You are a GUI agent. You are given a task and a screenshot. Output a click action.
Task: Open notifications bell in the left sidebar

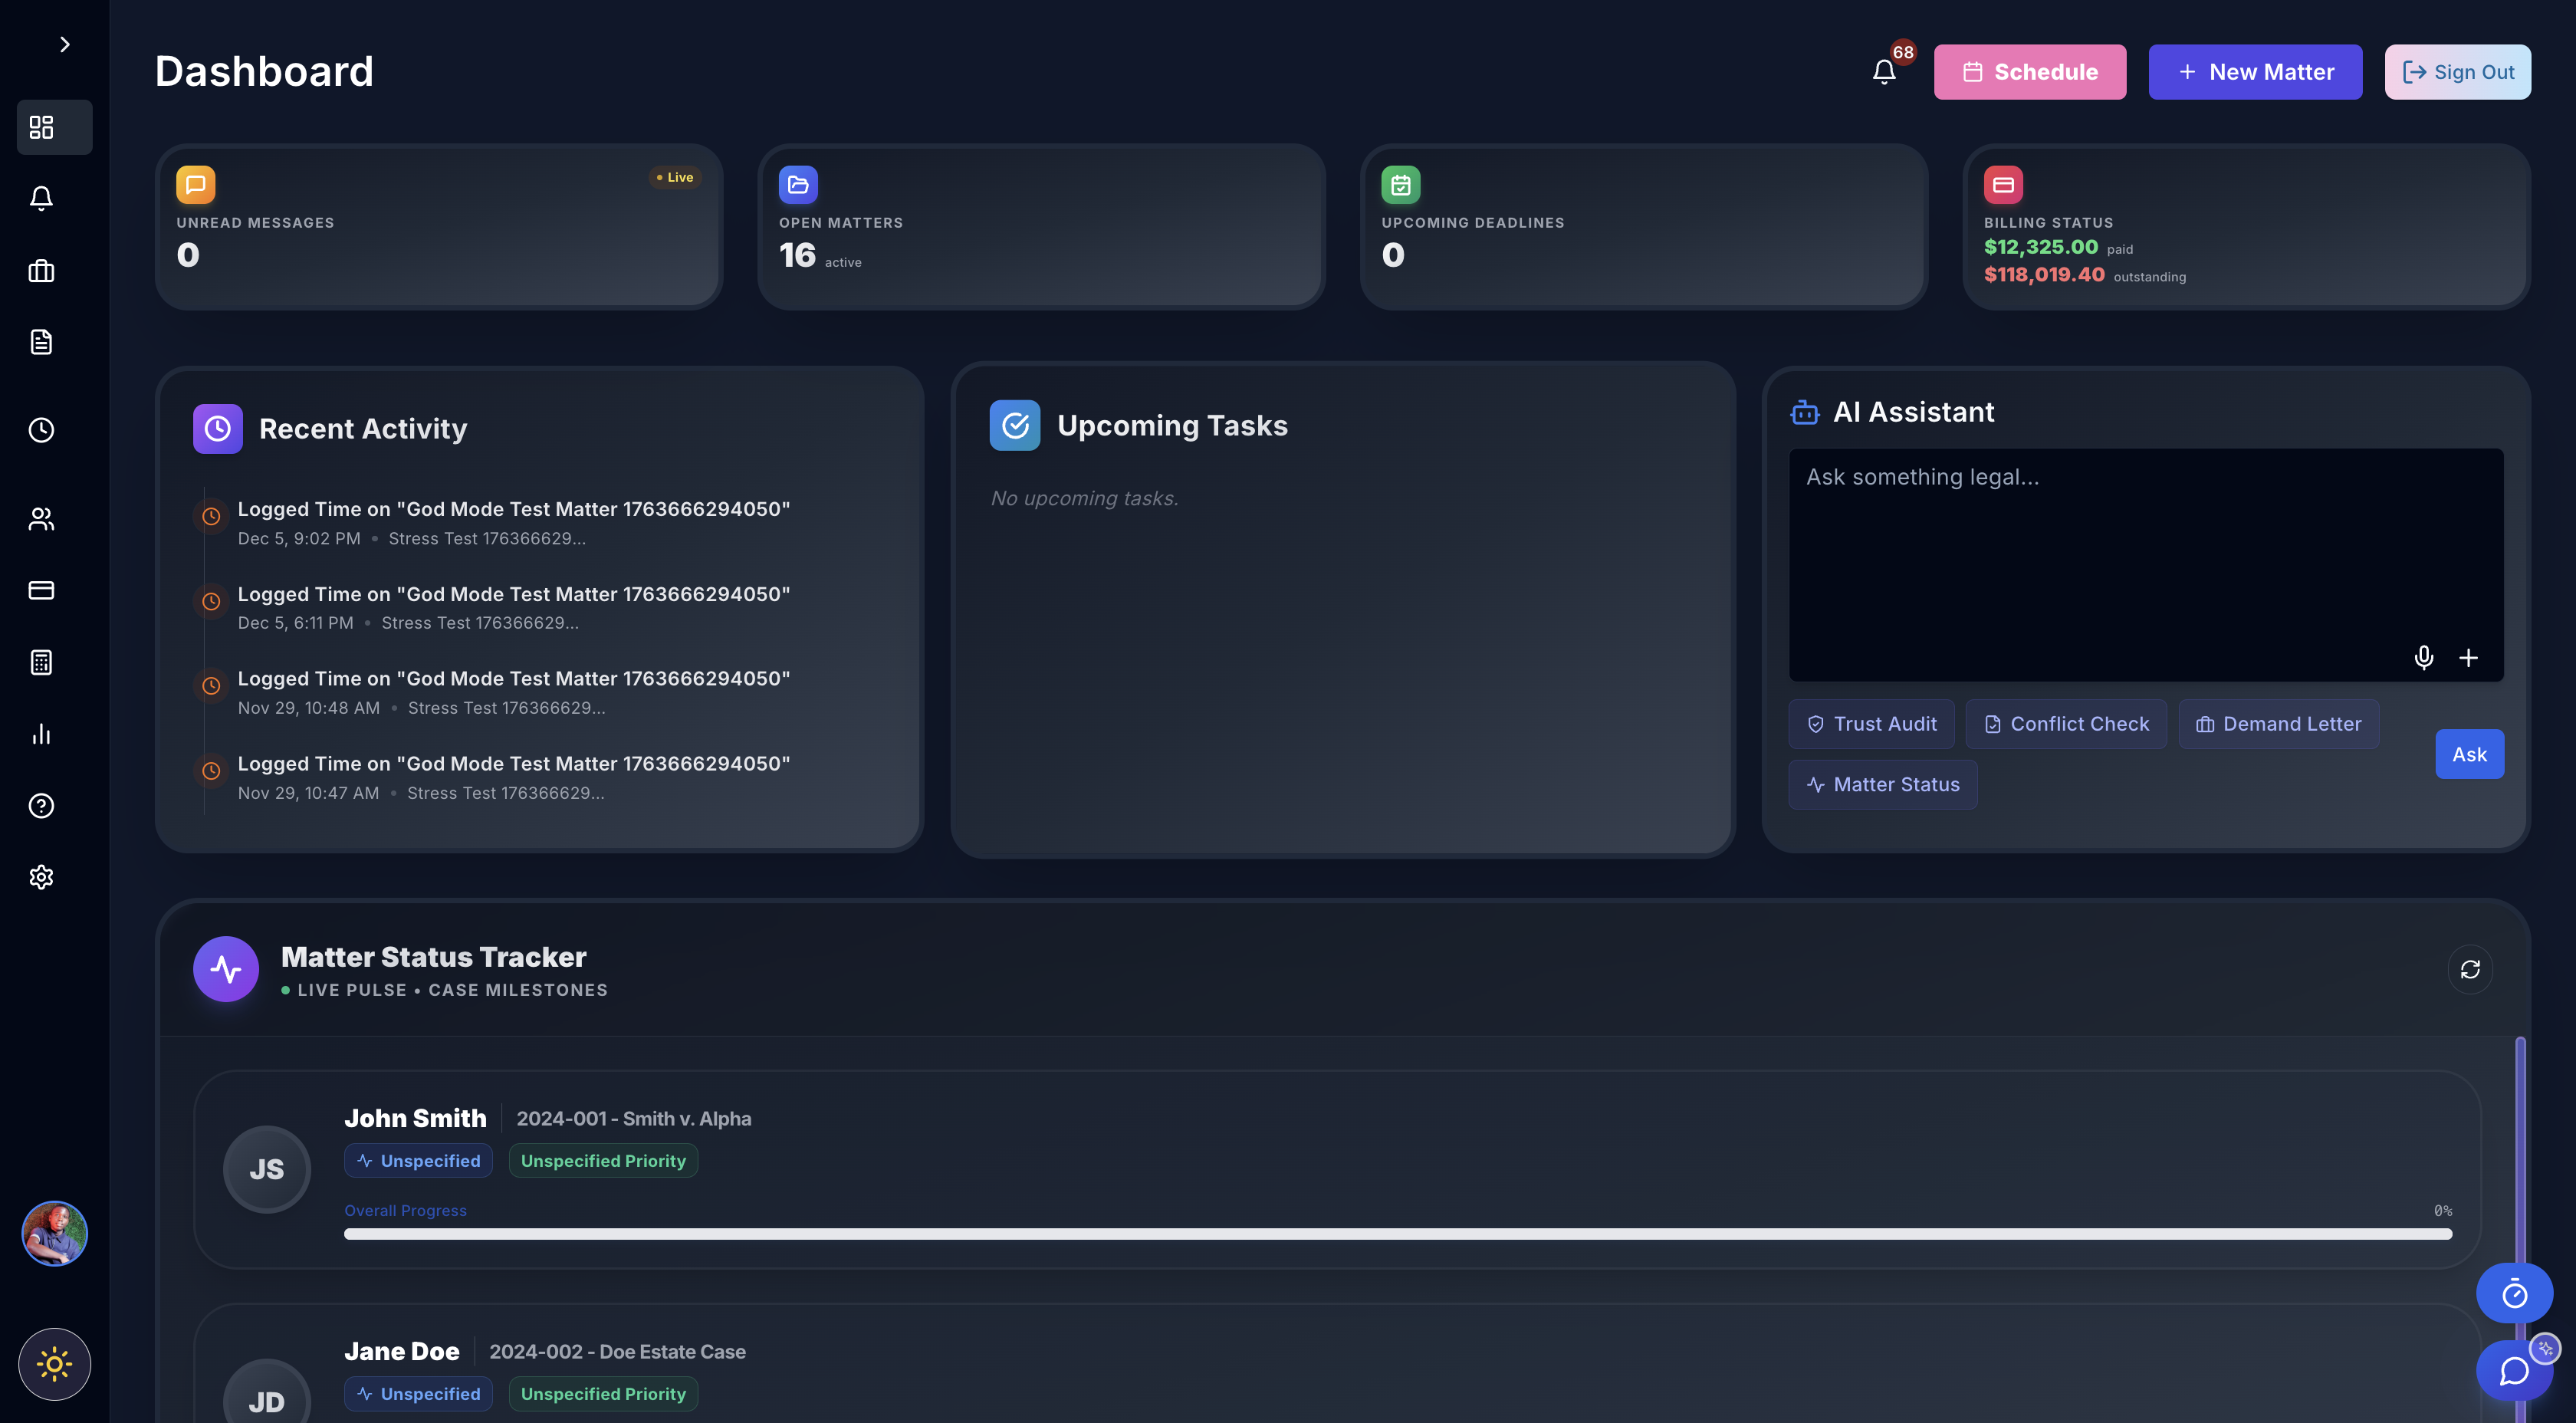point(41,198)
